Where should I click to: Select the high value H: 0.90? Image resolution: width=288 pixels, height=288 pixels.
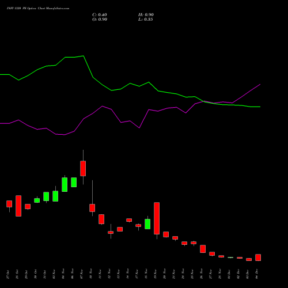146,15
